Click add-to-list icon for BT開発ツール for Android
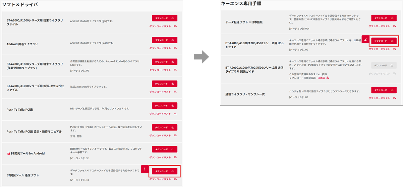 pyautogui.click(x=175, y=158)
